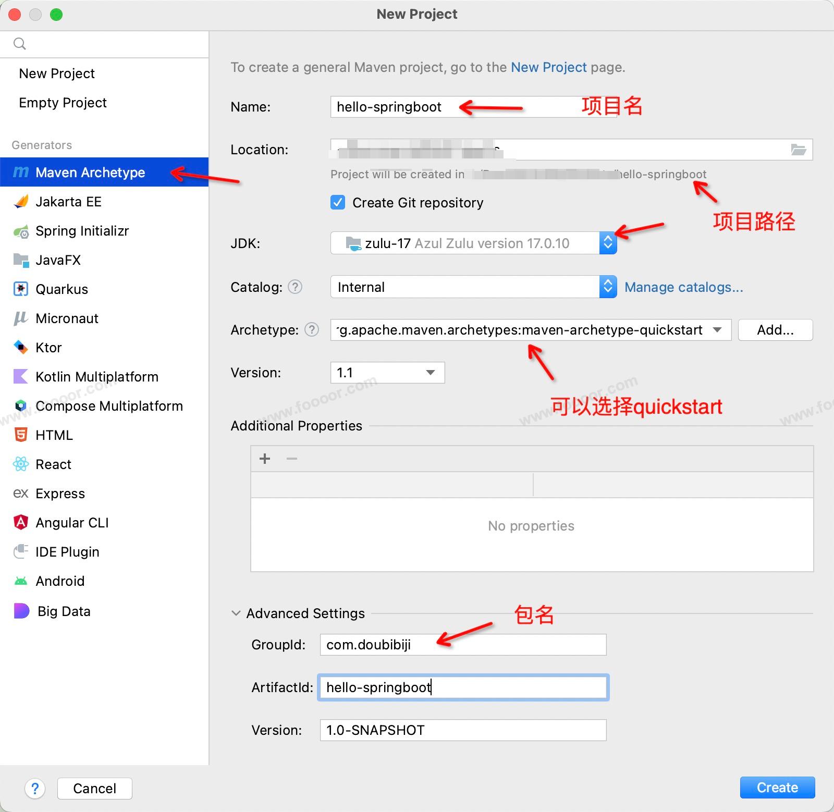Click the Create button
834x812 pixels.
tap(777, 788)
